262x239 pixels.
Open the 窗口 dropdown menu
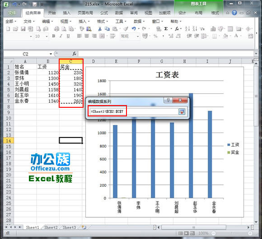[x=157, y=21]
